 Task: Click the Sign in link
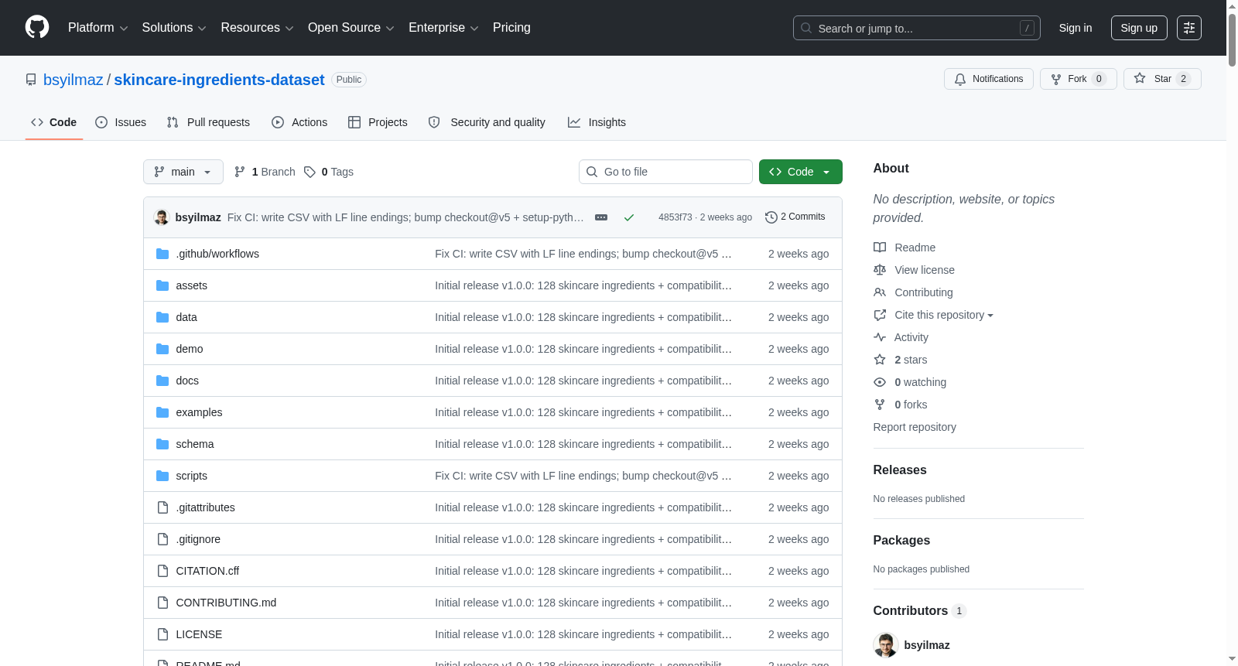(1076, 28)
